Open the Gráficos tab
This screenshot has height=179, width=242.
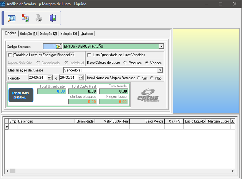tap(87, 34)
